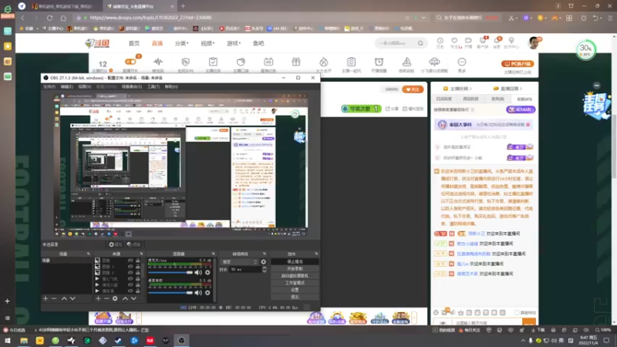The width and height of the screenshot is (617, 347).
Task: Open OBS 帮助(H) menu
Action: pyautogui.click(x=171, y=86)
